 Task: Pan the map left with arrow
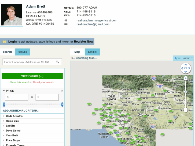pyautogui.click(x=182, y=68)
